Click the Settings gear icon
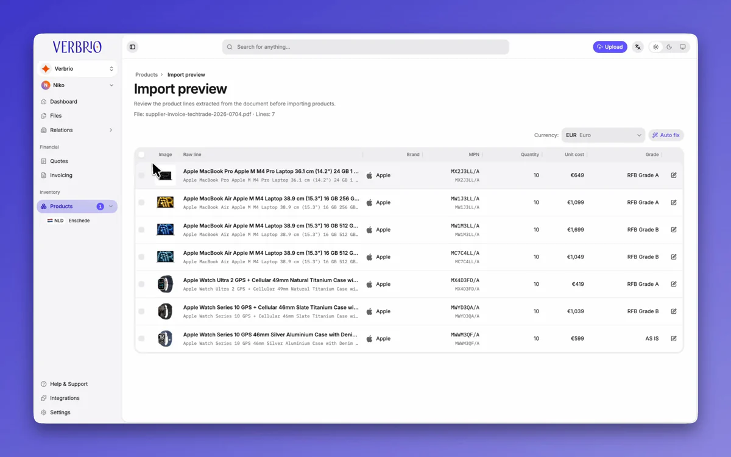The height and width of the screenshot is (457, 731). pos(44,413)
